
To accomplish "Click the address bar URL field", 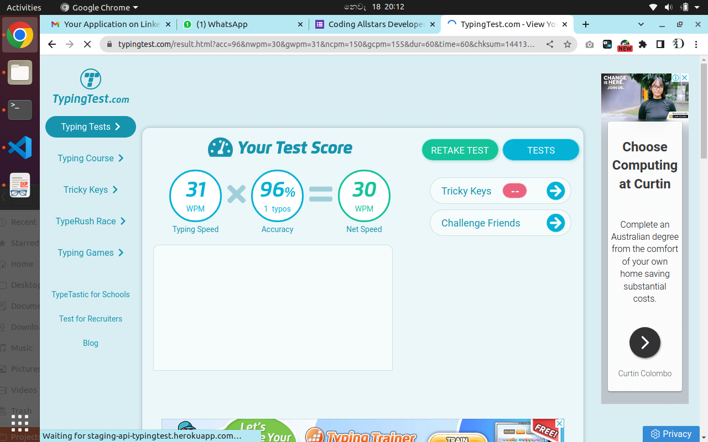I will click(x=326, y=44).
